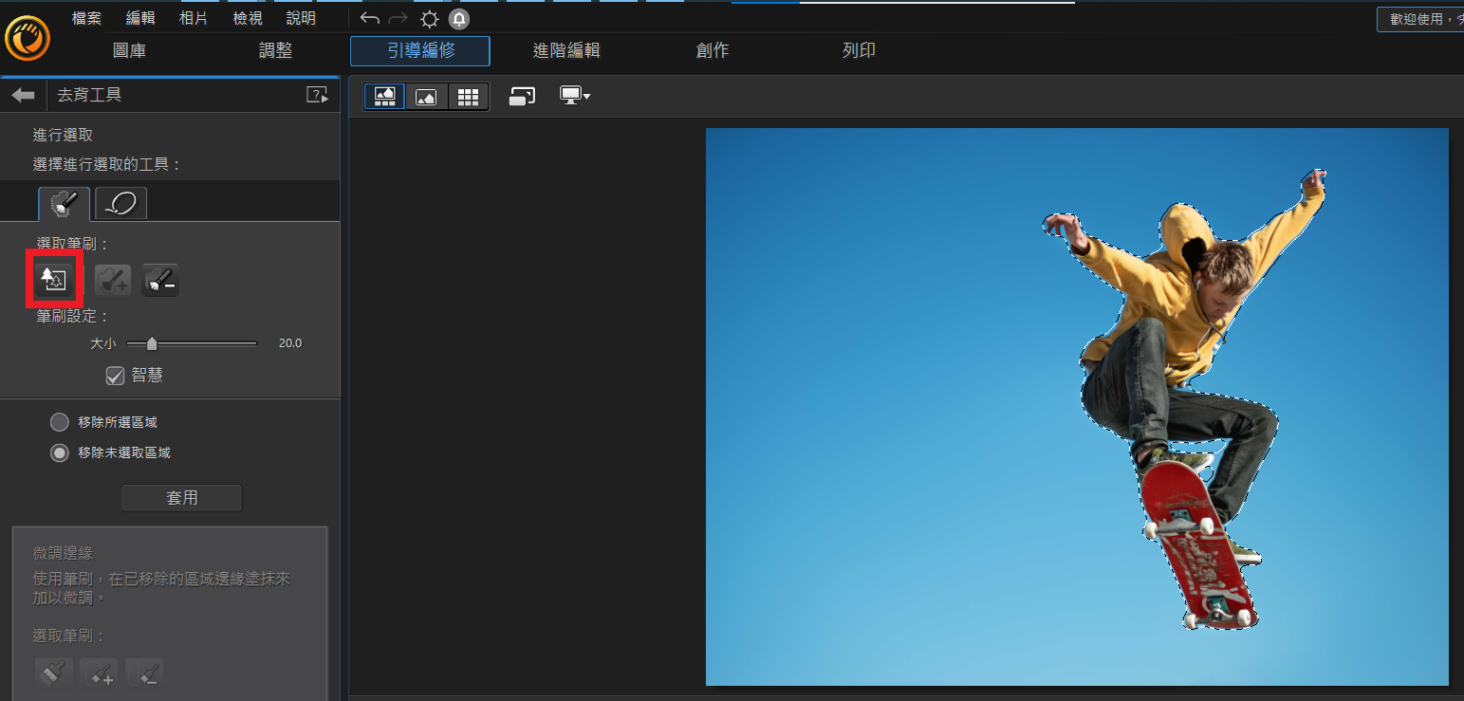The image size is (1464, 701).
Task: Toggle the 智慧 checkbox
Action: click(x=115, y=376)
